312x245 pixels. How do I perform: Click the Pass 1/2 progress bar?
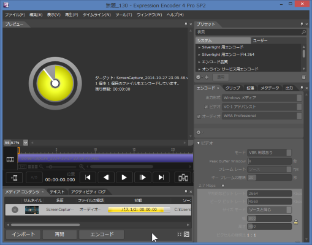click(x=139, y=209)
